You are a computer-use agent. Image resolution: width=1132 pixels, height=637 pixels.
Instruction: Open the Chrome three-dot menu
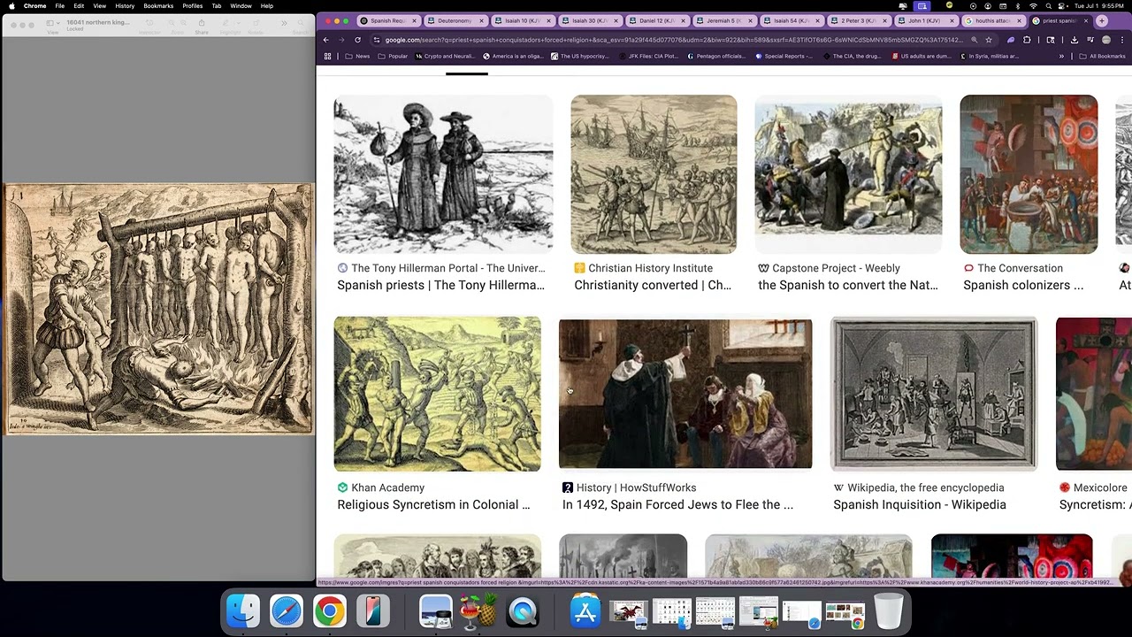[1121, 40]
